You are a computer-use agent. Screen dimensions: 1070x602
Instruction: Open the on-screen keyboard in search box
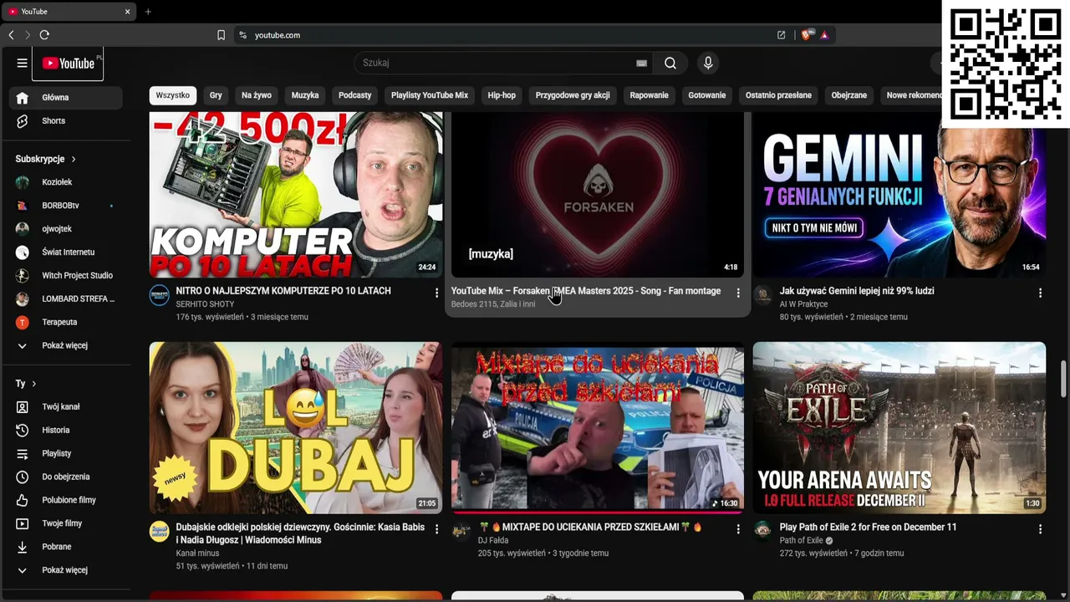tap(641, 63)
